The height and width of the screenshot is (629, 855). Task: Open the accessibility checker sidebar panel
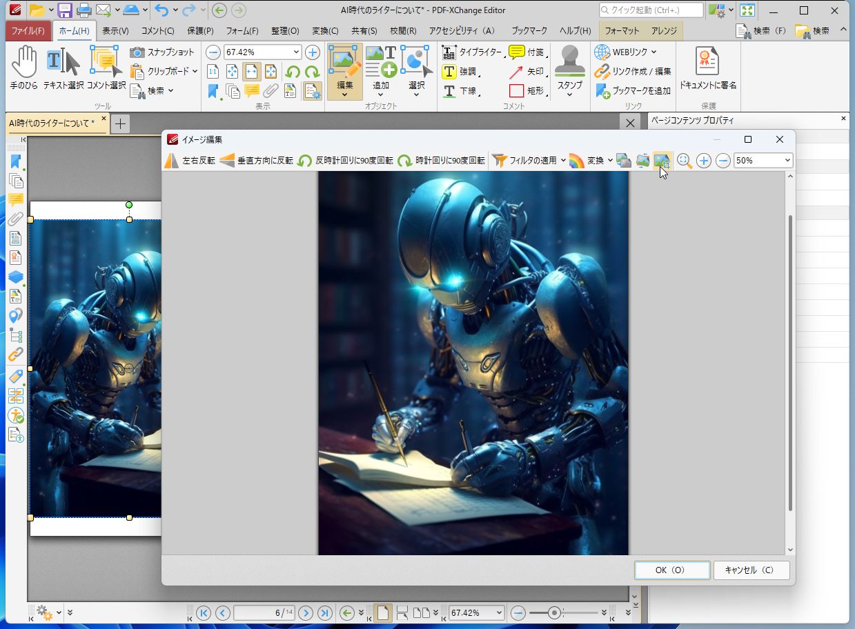pyautogui.click(x=15, y=415)
